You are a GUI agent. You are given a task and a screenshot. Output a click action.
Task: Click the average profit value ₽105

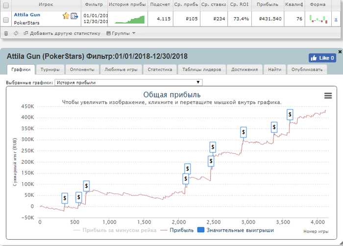point(192,19)
